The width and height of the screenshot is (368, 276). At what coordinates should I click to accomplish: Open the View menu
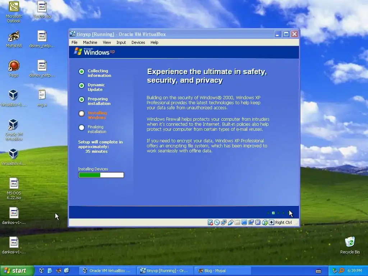pyautogui.click(x=107, y=42)
